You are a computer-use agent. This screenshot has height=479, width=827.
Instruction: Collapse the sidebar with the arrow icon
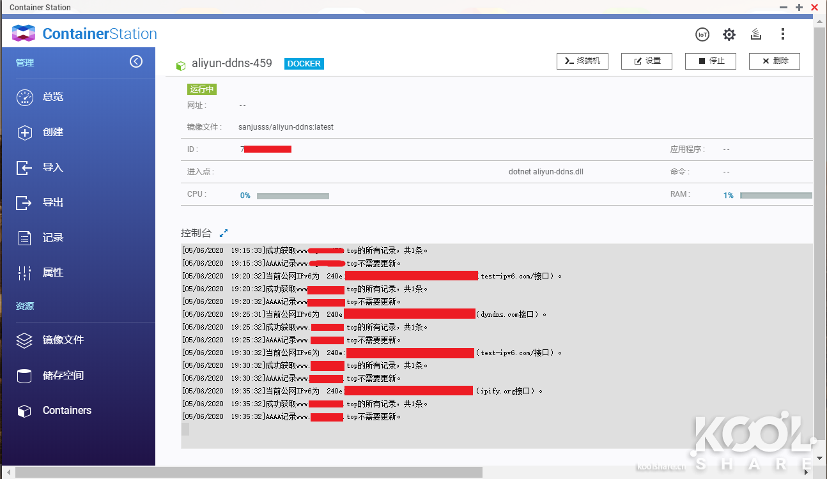tap(136, 61)
